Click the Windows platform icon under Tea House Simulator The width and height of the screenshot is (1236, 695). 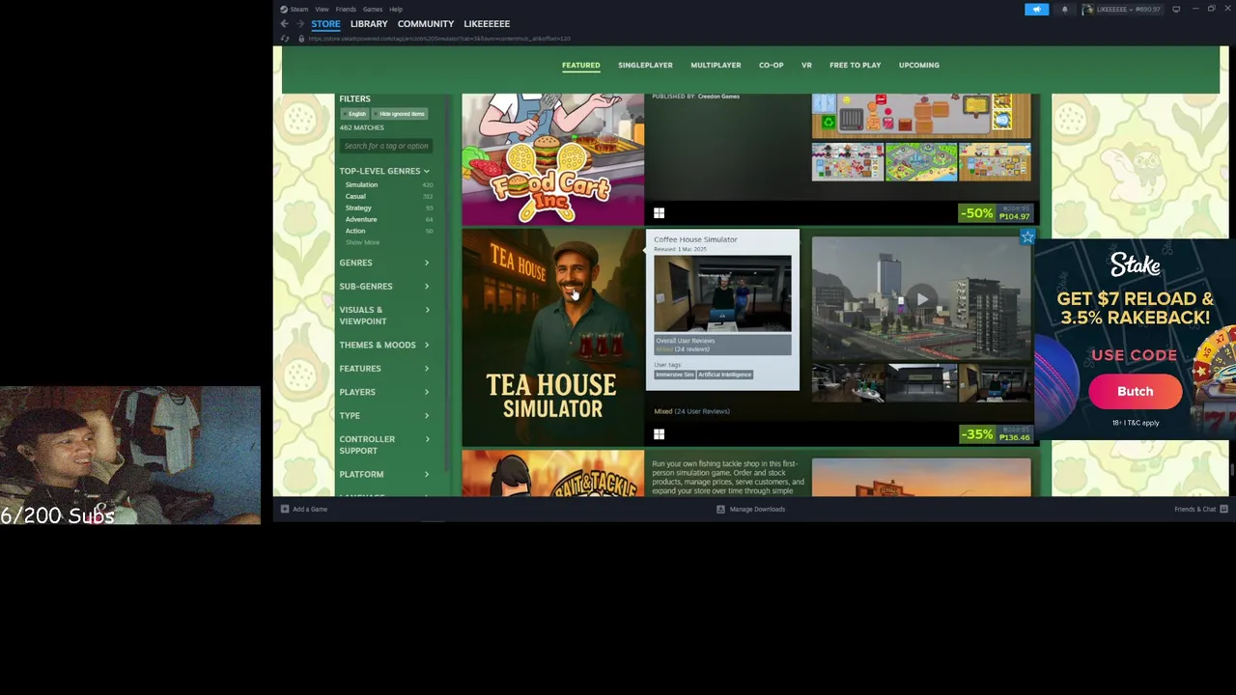pos(659,434)
